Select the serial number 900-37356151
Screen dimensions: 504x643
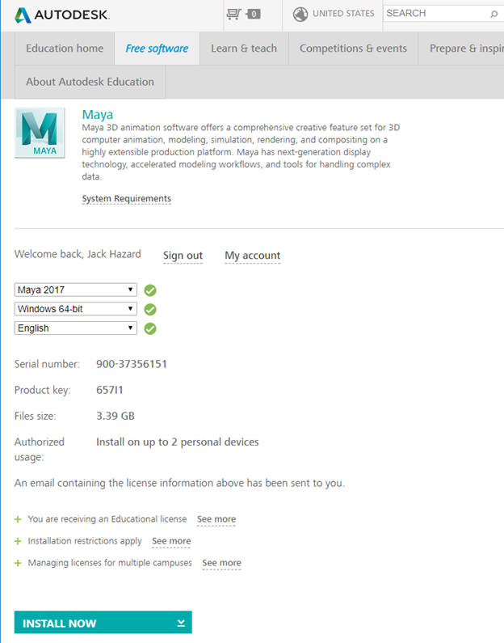(x=132, y=364)
